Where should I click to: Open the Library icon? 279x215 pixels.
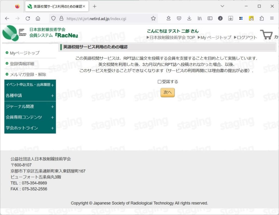pos(199,18)
